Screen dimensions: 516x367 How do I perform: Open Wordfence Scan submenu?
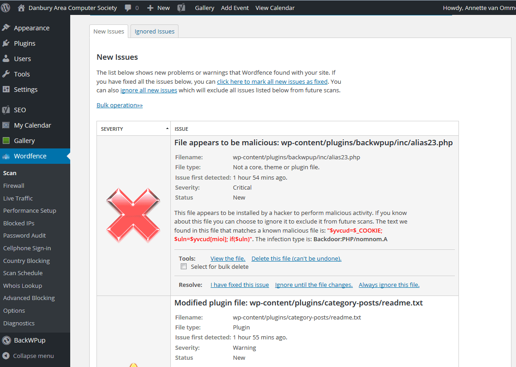(x=10, y=173)
